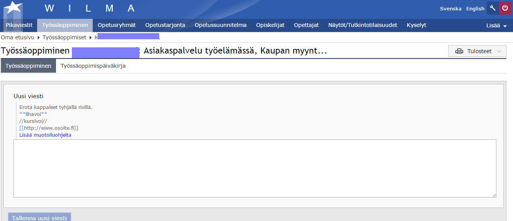
Task: Open settings via the wrench icon
Action: (x=493, y=8)
